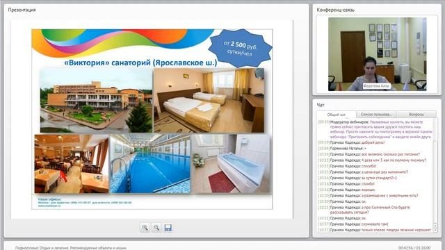This screenshot has height=250, width=445.
Task: Click message а цена еще раз напомните?
Action: [363, 172]
